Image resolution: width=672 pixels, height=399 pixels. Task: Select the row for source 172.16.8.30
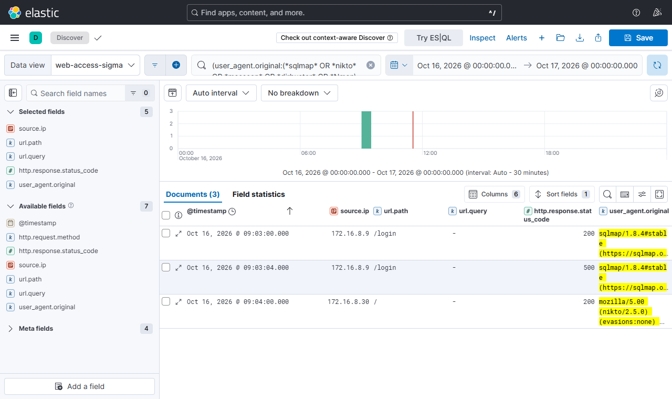click(166, 301)
